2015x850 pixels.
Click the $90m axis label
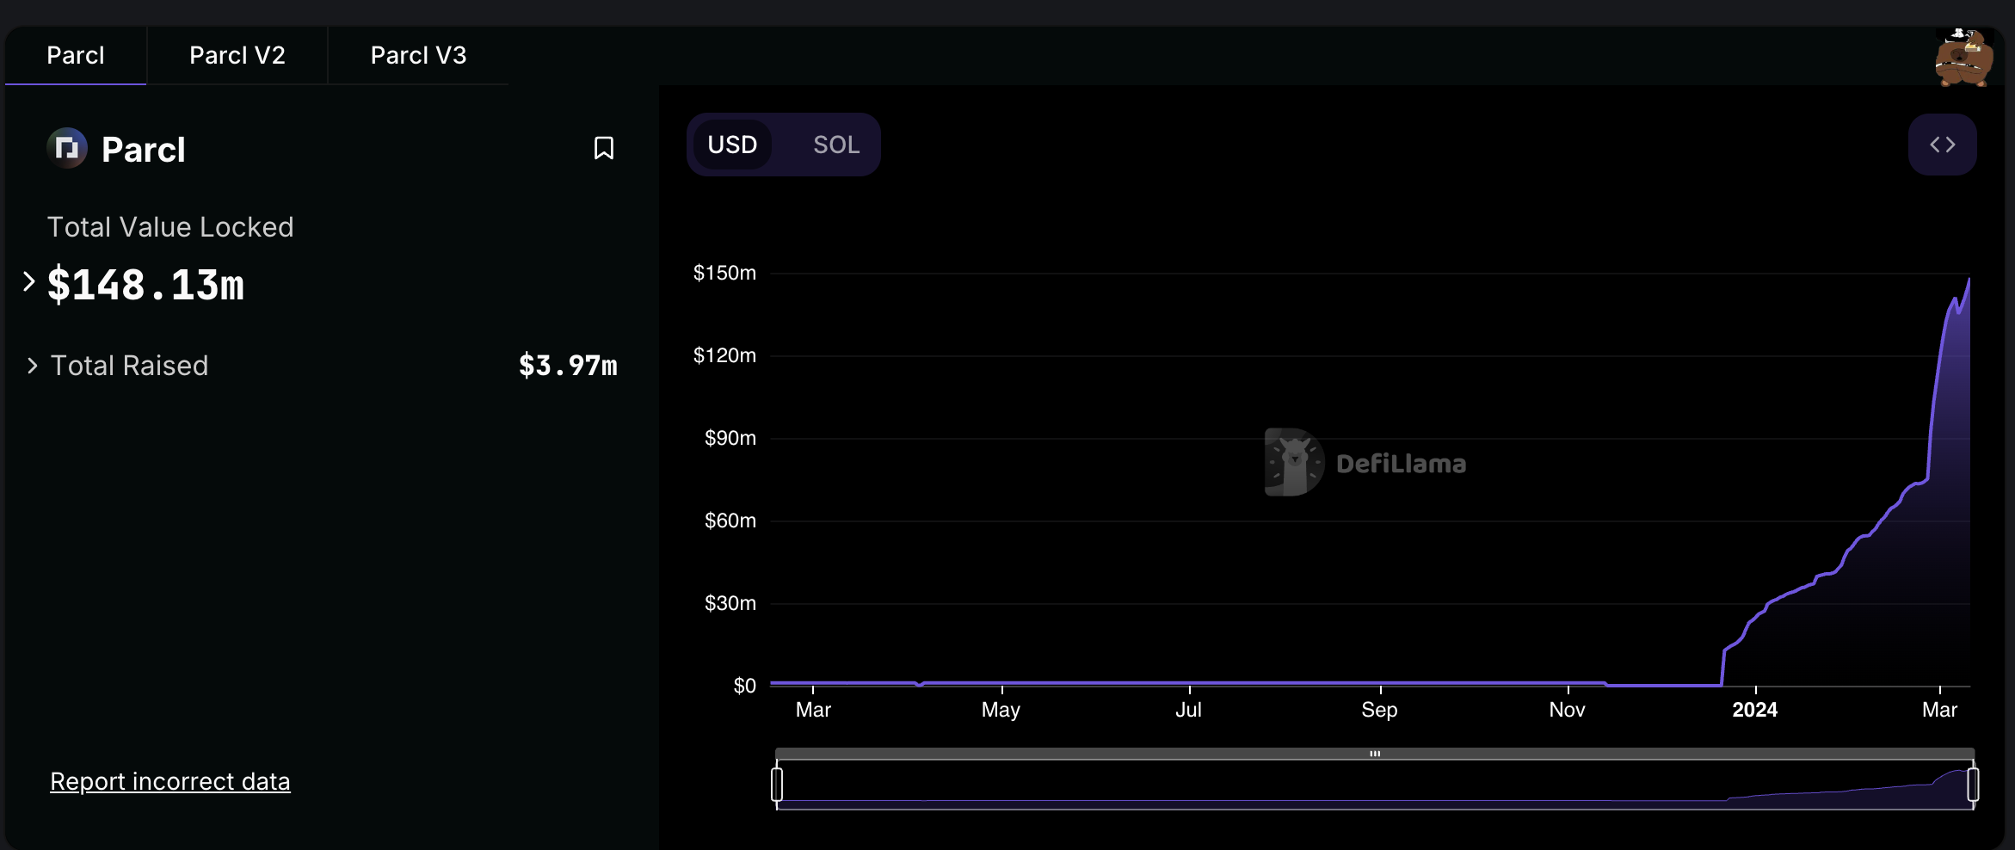pyautogui.click(x=730, y=438)
